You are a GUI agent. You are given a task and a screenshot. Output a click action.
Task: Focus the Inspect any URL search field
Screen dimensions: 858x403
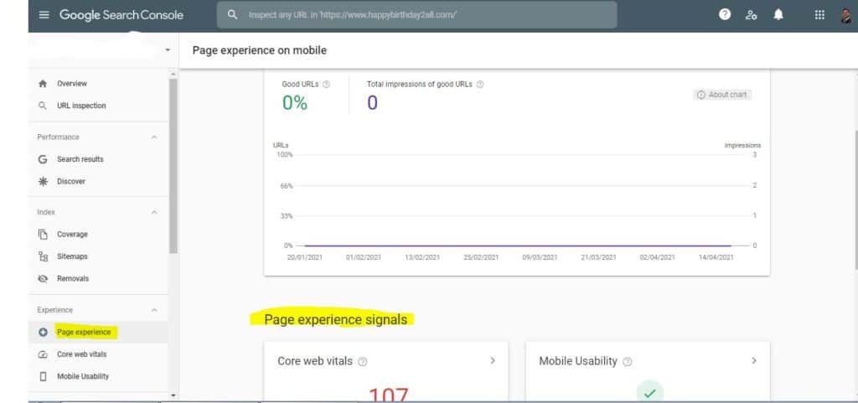417,15
